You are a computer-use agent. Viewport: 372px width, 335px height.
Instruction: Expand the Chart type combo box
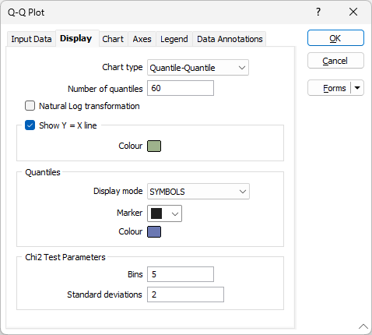[198, 68]
